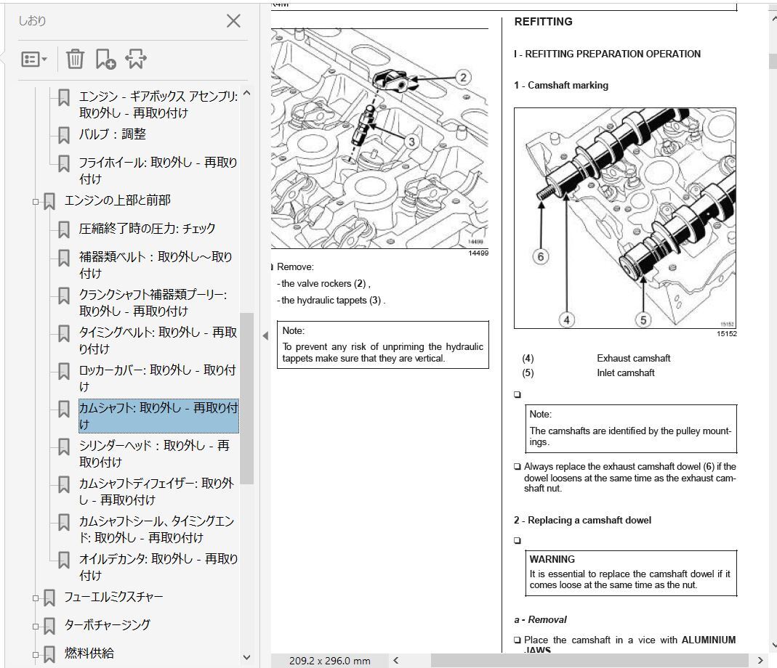777x668 pixels.
Task: Delete selected bookmark with trash icon
Action: [x=75, y=59]
